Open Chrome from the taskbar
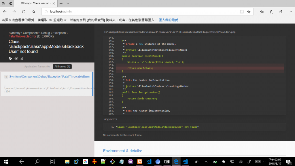The width and height of the screenshot is (295, 166). [158, 162]
